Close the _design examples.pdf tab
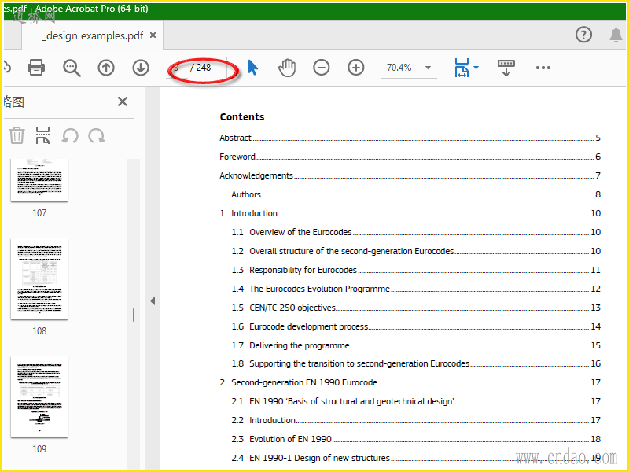 [153, 35]
